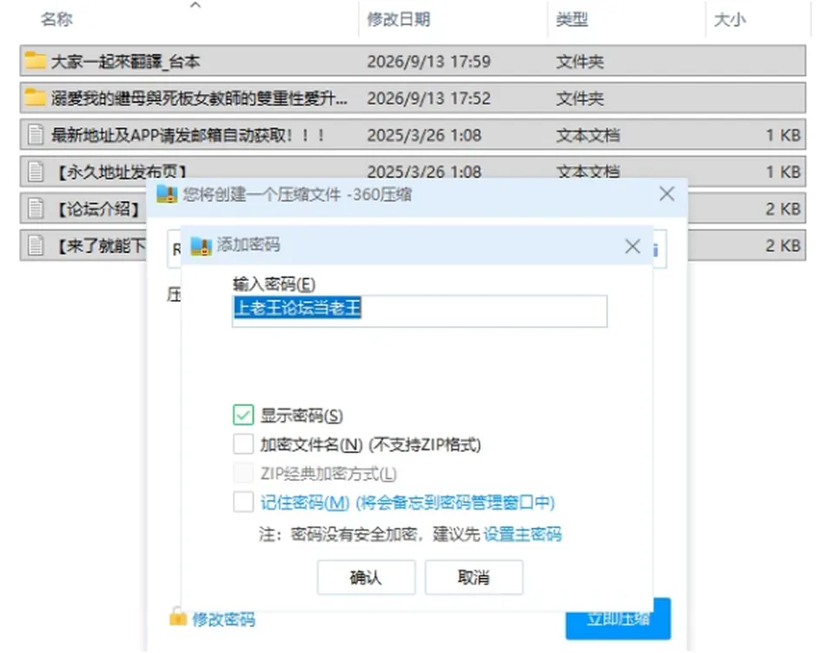The height and width of the screenshot is (653, 834).
Task: Tick the ZIP经典加密方式(L) checkbox
Action: click(x=243, y=473)
